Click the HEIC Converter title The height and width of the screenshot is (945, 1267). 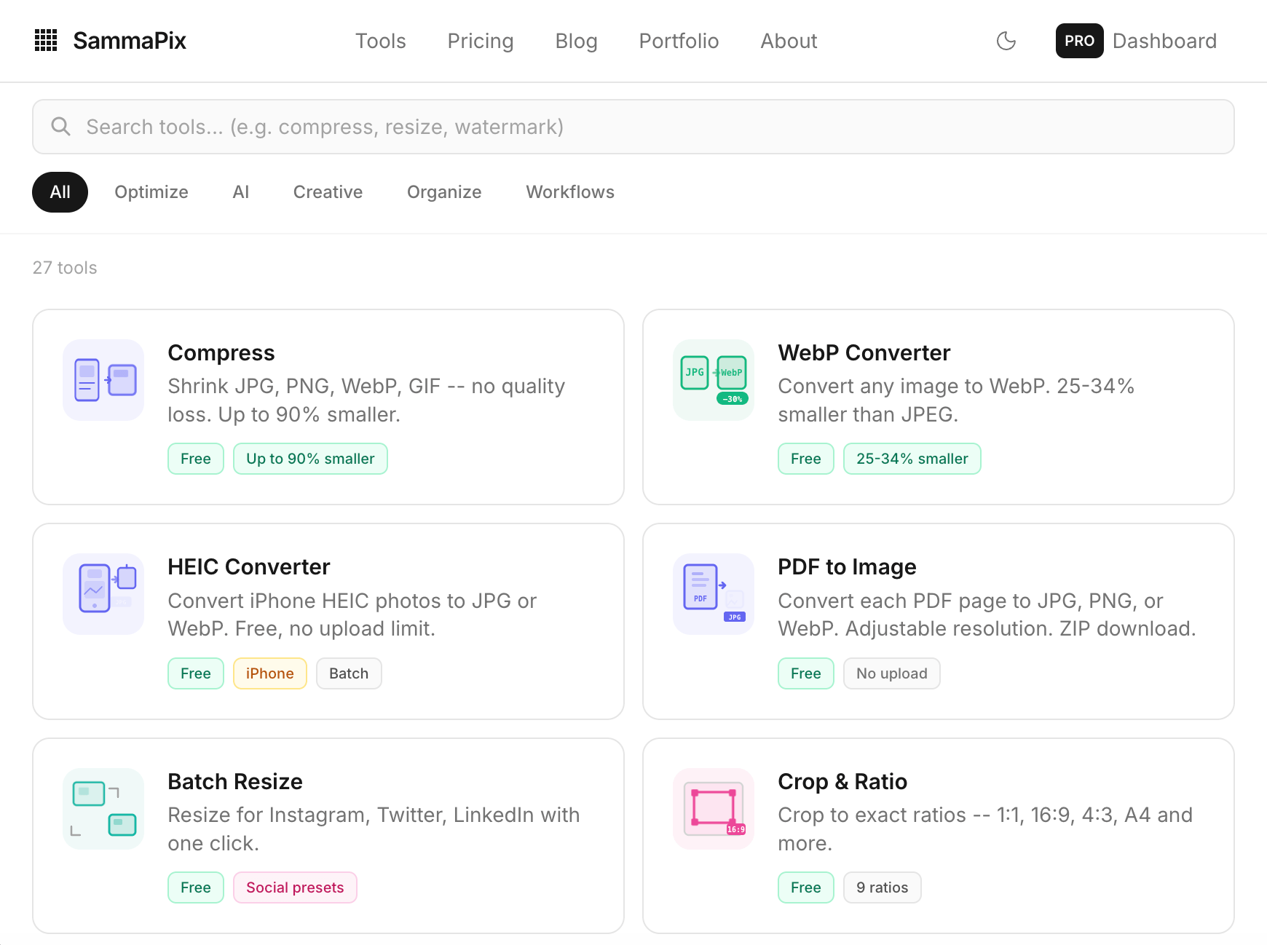248,566
